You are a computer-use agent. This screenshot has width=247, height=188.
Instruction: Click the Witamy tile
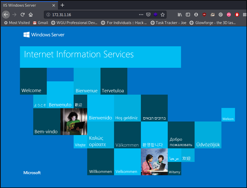coord(174,169)
